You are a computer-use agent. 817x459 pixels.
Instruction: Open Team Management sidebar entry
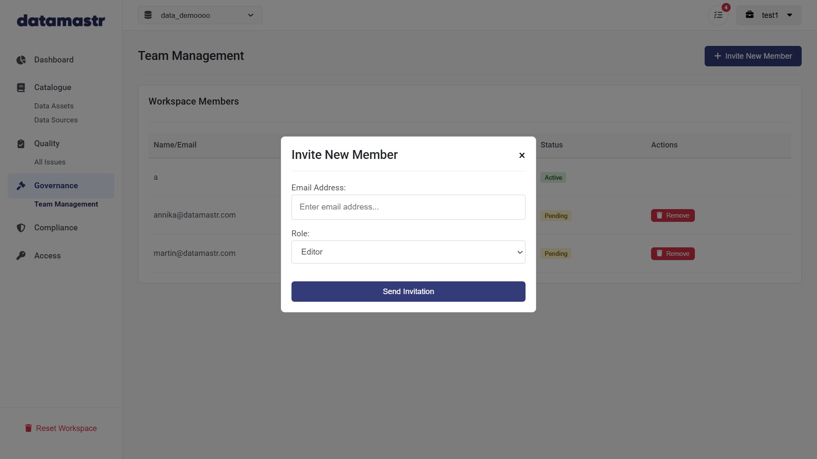[x=66, y=204]
